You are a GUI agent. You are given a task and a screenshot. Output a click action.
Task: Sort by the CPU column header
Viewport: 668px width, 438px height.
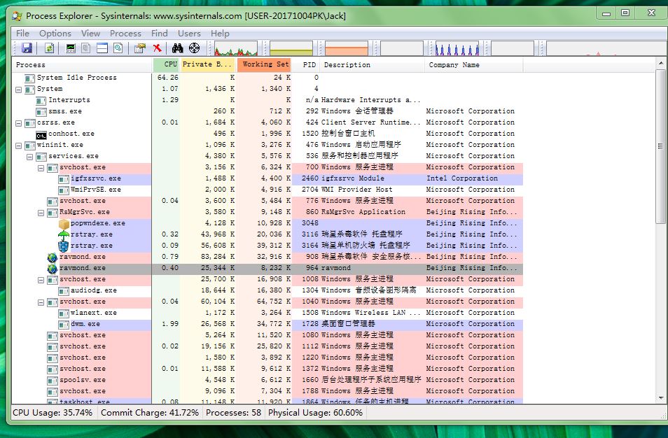(167, 65)
